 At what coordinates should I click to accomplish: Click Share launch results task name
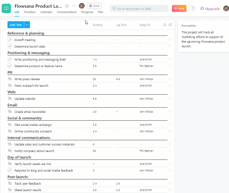pos(28,190)
